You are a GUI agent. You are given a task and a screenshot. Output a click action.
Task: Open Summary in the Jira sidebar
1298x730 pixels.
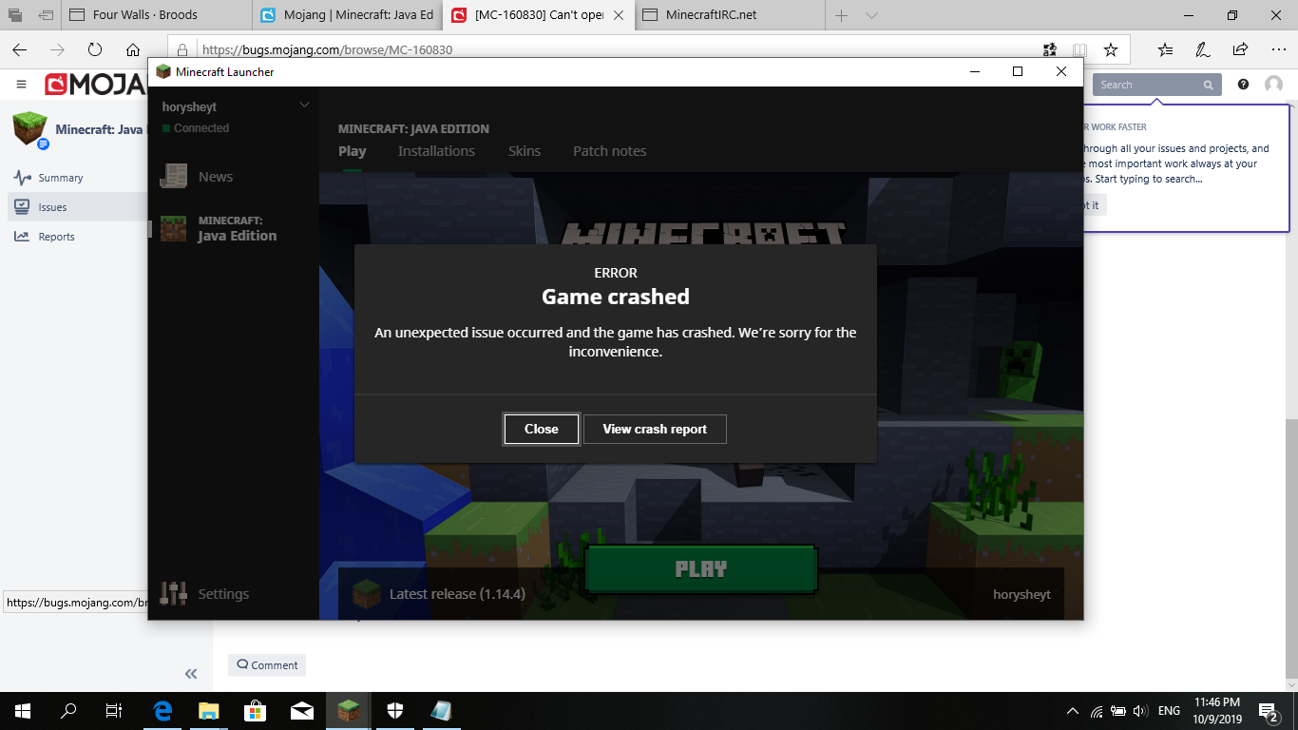click(x=61, y=178)
